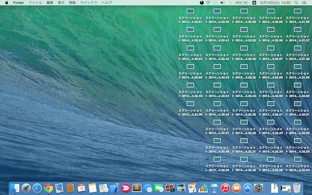Open the ウインドウ menu
The width and height of the screenshot is (312, 195).
pyautogui.click(x=88, y=3)
